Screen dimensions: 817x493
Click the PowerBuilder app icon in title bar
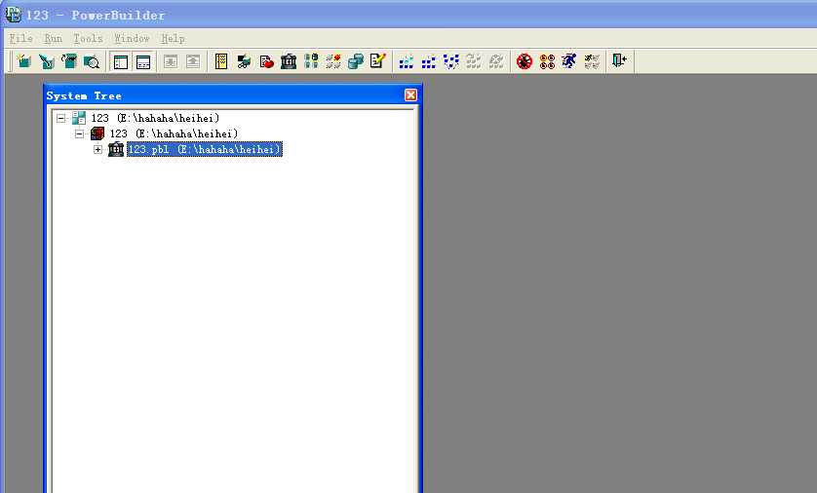coord(13,15)
